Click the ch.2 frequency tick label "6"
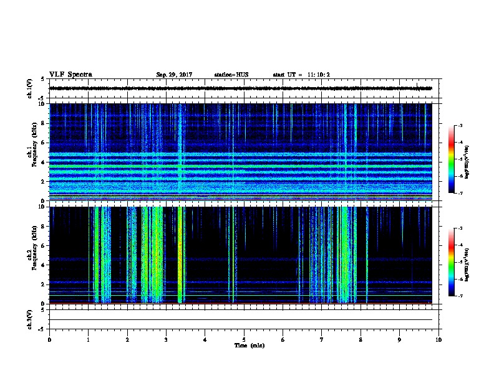Image resolution: width=494 pixels, height=381 pixels. [43, 245]
